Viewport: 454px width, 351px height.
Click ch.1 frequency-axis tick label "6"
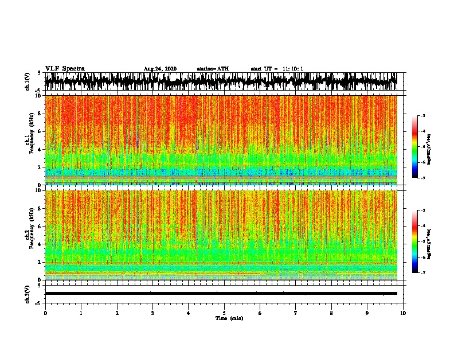40,131
